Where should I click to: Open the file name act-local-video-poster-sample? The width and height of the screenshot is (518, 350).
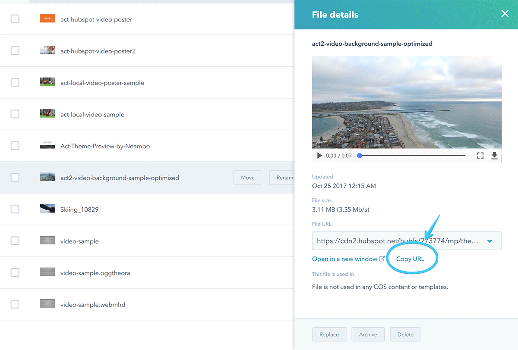pyautogui.click(x=101, y=82)
